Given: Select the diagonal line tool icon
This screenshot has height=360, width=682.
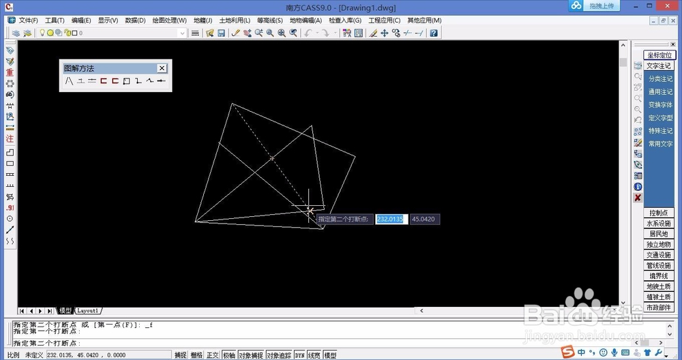Looking at the screenshot, I should 10,230.
